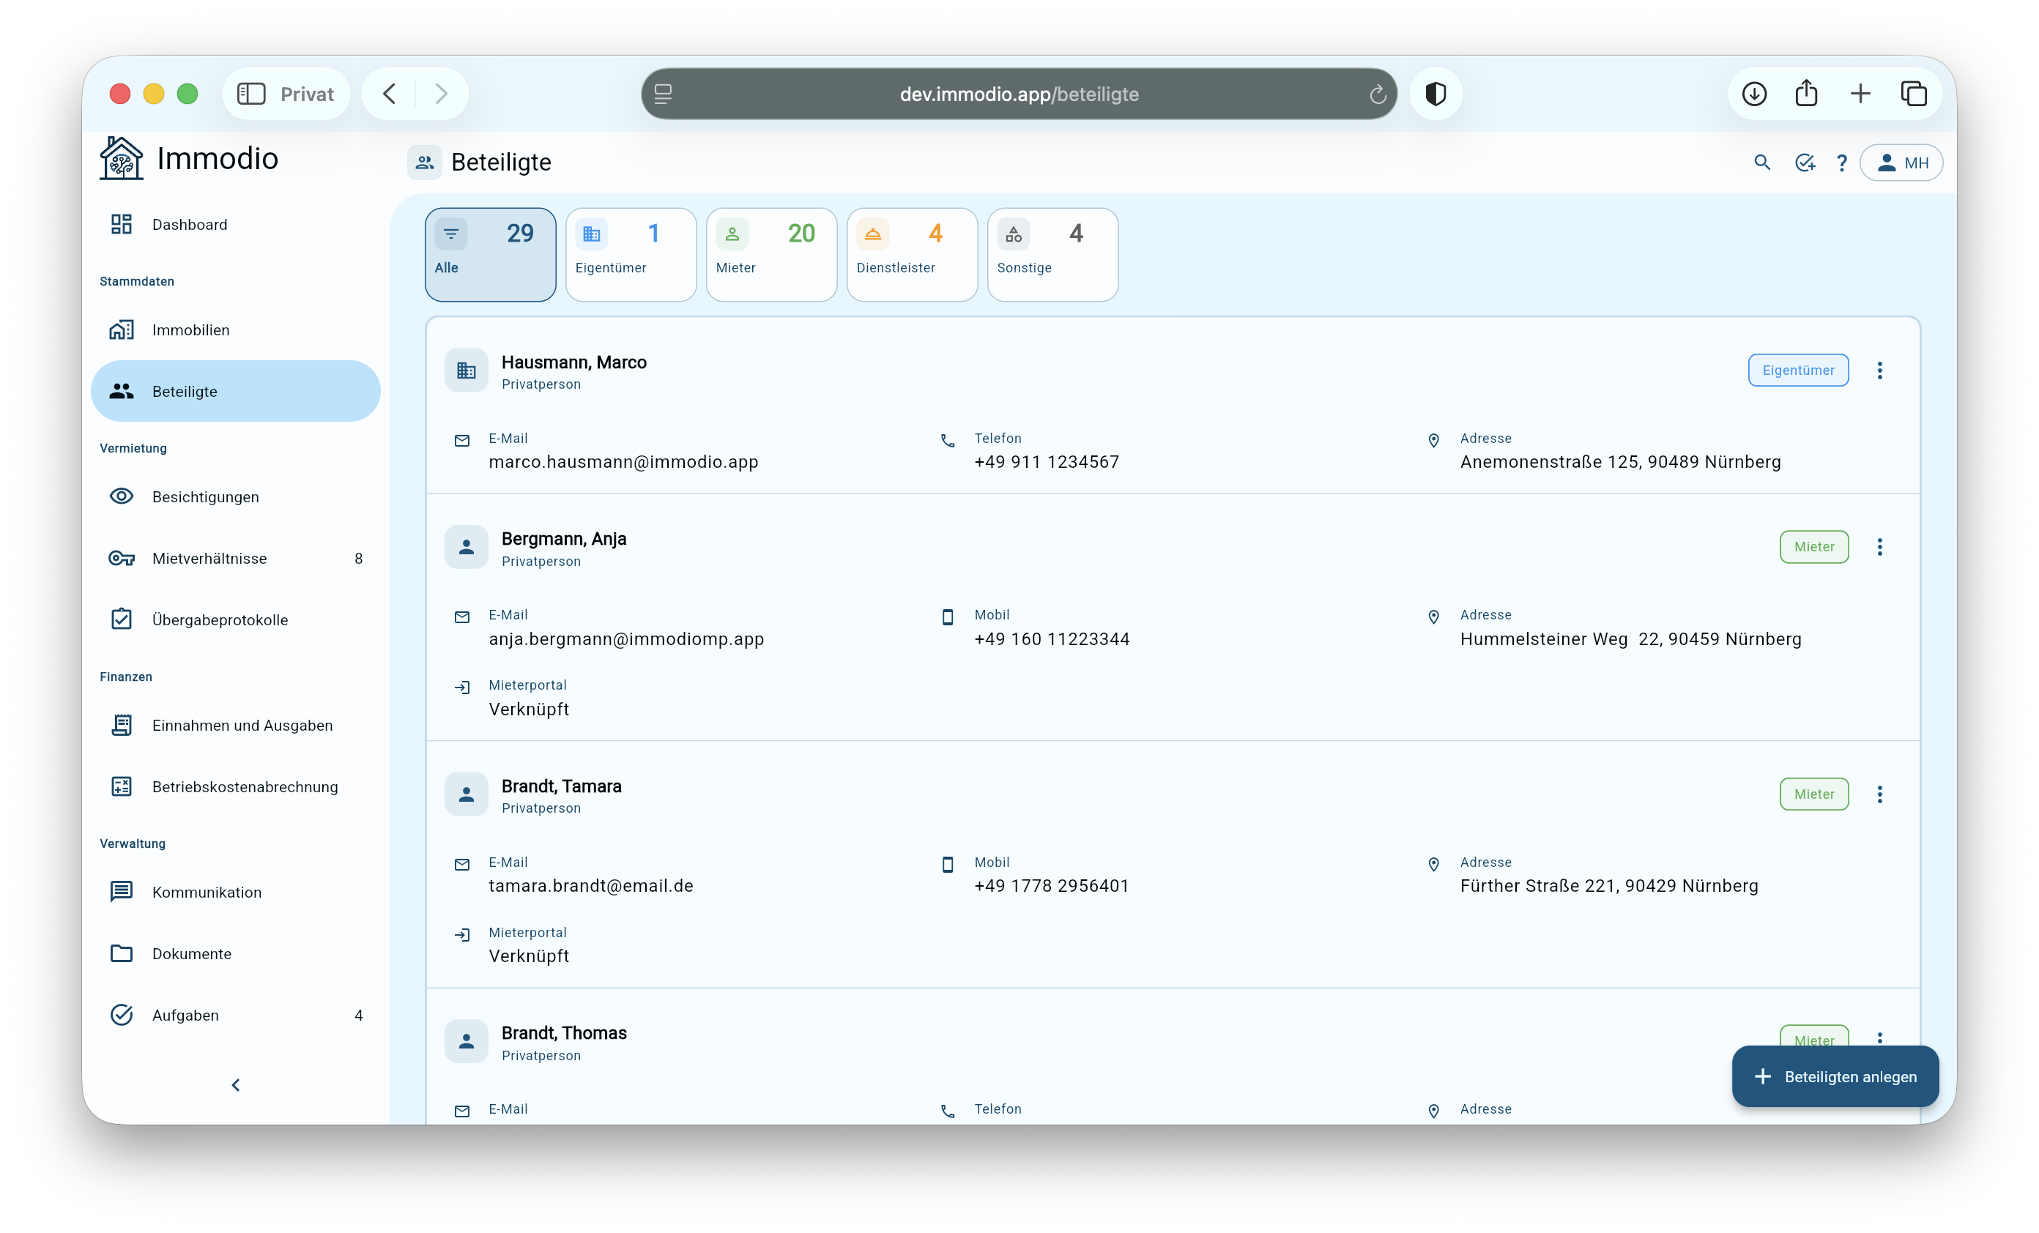2039x1233 pixels.
Task: Click the person icon beside Bergmann, Anja
Action: tap(466, 546)
